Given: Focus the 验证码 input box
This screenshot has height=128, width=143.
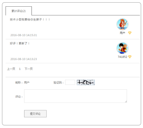Looking at the screenshot, I should coord(70,82).
